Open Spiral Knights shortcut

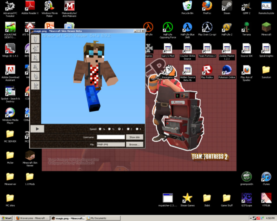click(x=266, y=50)
